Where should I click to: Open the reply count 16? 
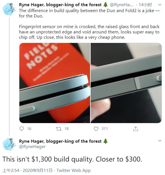[29, 129]
